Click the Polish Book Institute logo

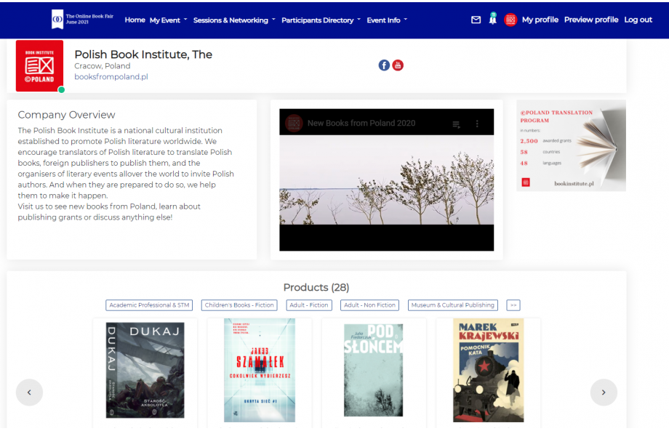[39, 66]
